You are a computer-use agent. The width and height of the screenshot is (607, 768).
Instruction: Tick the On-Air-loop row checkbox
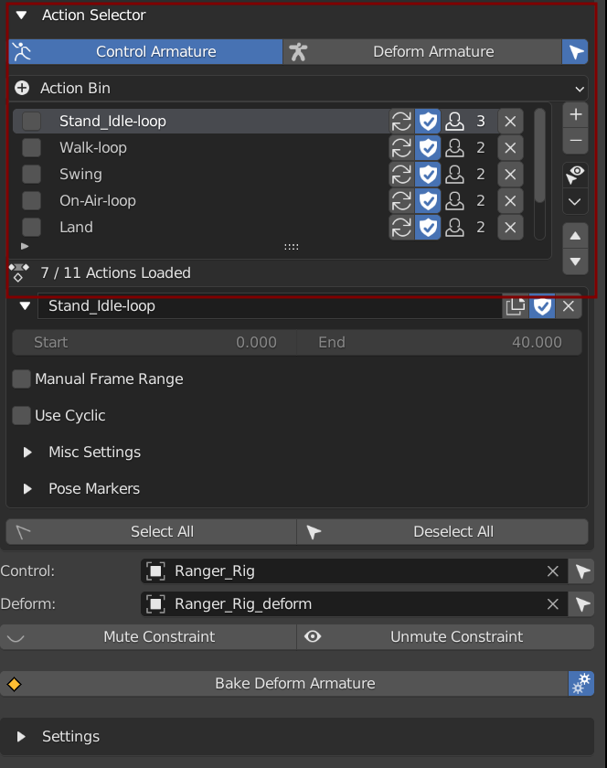click(32, 200)
